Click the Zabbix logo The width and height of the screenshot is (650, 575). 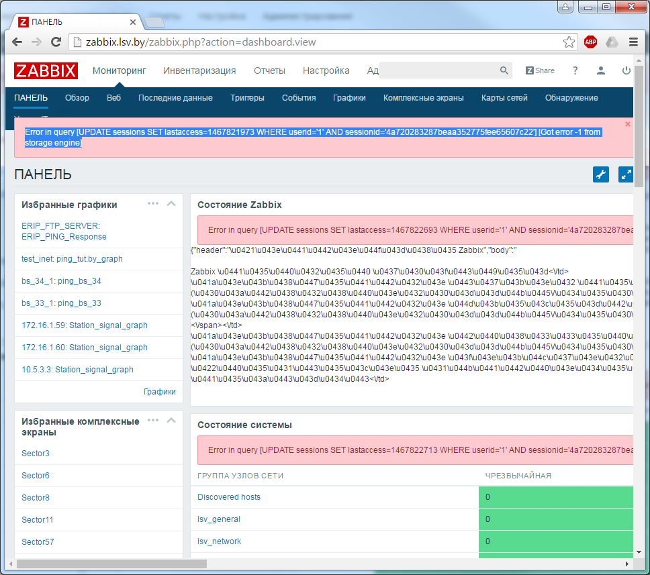(x=46, y=70)
